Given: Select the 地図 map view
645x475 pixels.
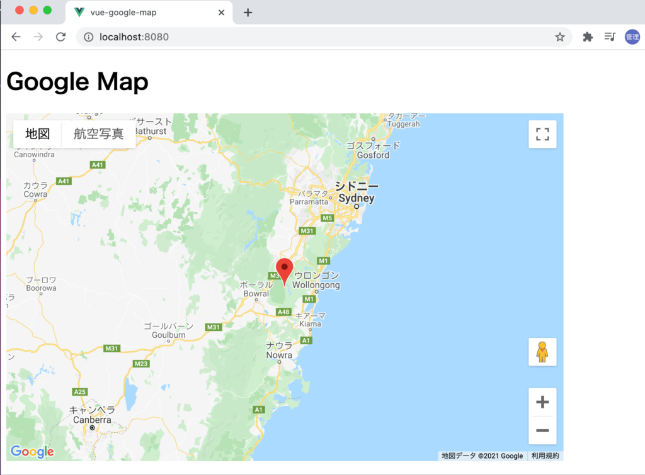Looking at the screenshot, I should (37, 134).
